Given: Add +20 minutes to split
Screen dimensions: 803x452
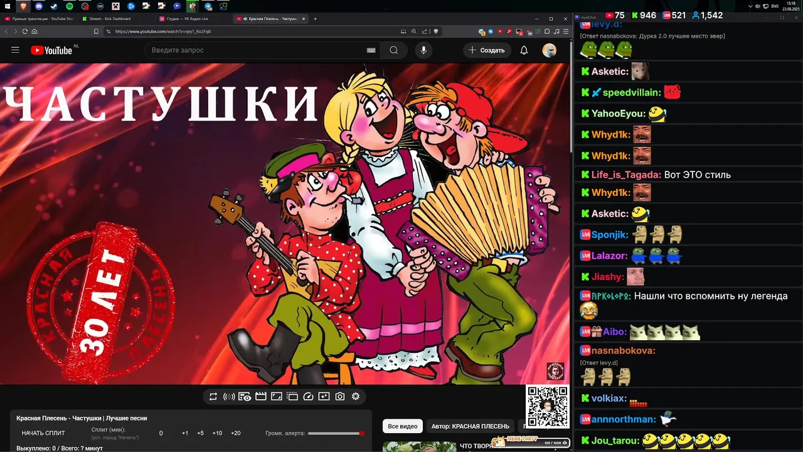Looking at the screenshot, I should 235,433.
